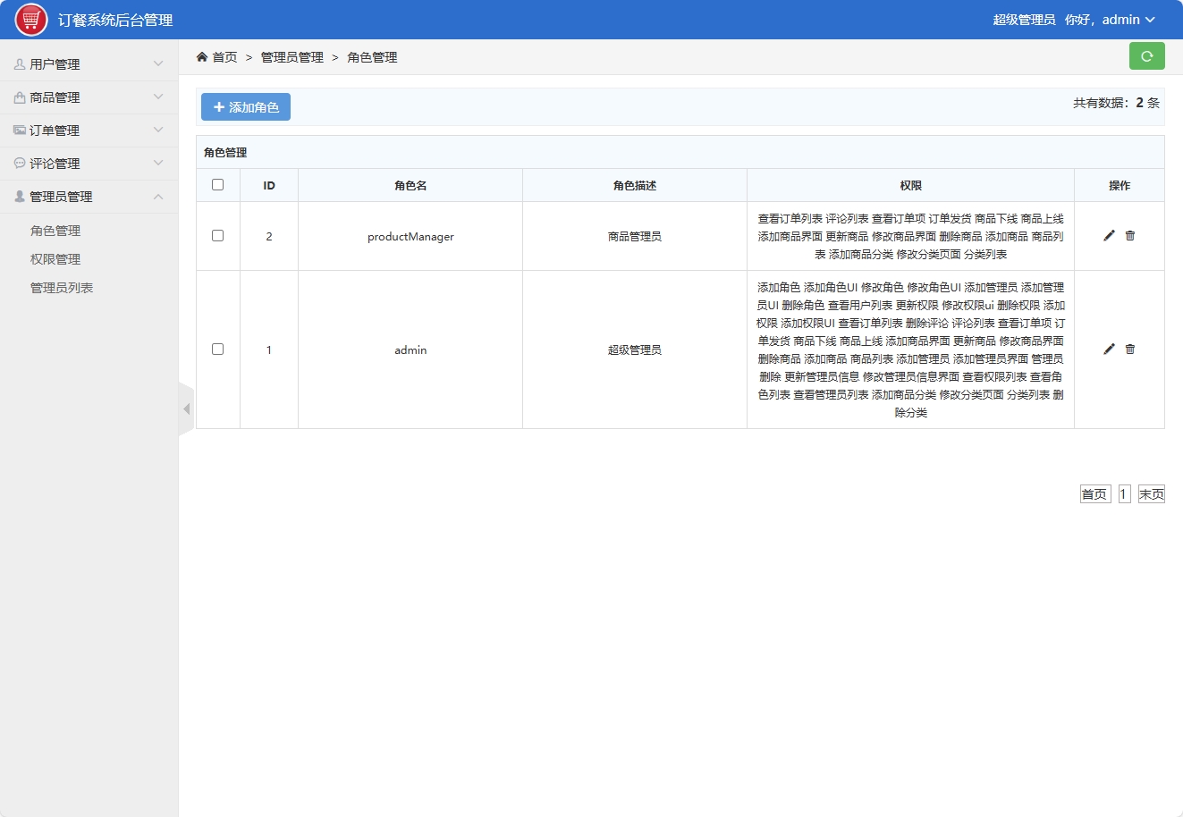Open 管理员管理 from the breadcrumb
The image size is (1183, 817).
click(x=292, y=56)
